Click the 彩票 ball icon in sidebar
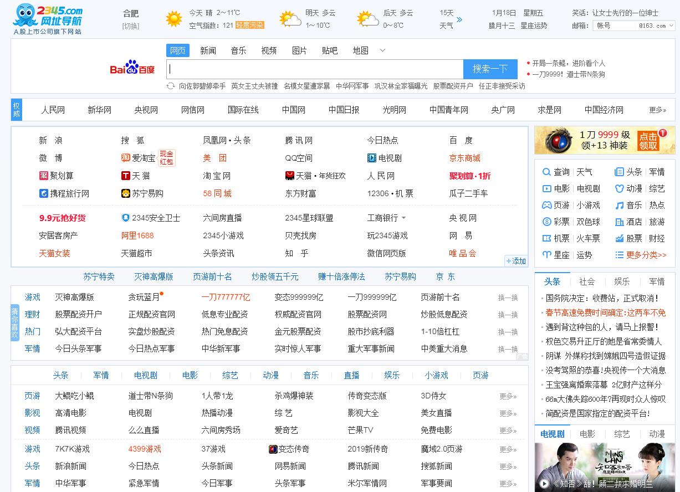The height and width of the screenshot is (492, 680). (x=546, y=222)
